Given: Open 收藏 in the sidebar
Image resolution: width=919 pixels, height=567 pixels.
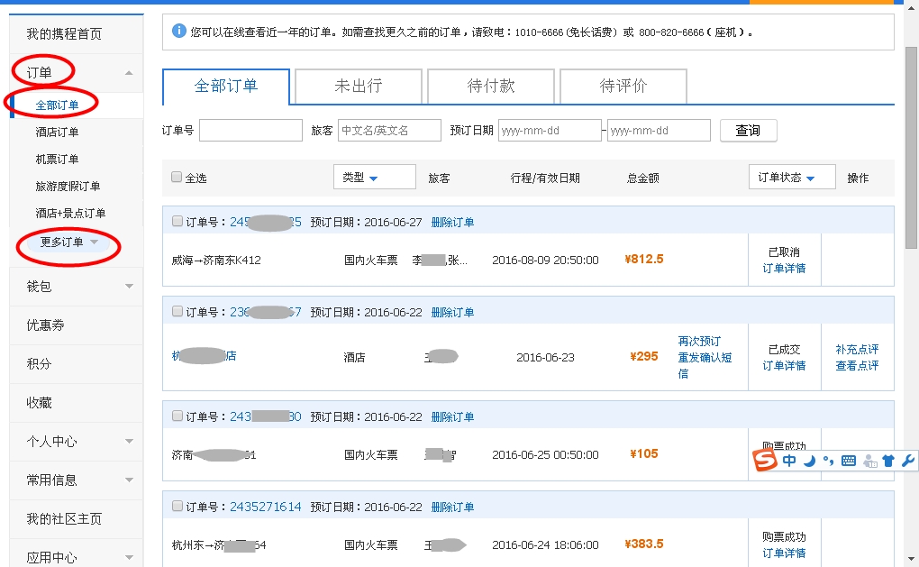Looking at the screenshot, I should (x=39, y=402).
